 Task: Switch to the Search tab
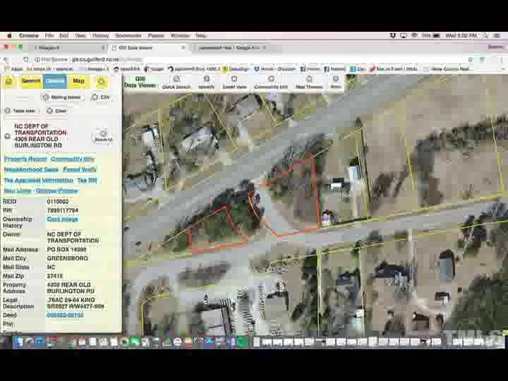[x=31, y=81]
